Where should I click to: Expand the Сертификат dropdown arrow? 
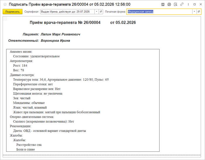[96, 12]
